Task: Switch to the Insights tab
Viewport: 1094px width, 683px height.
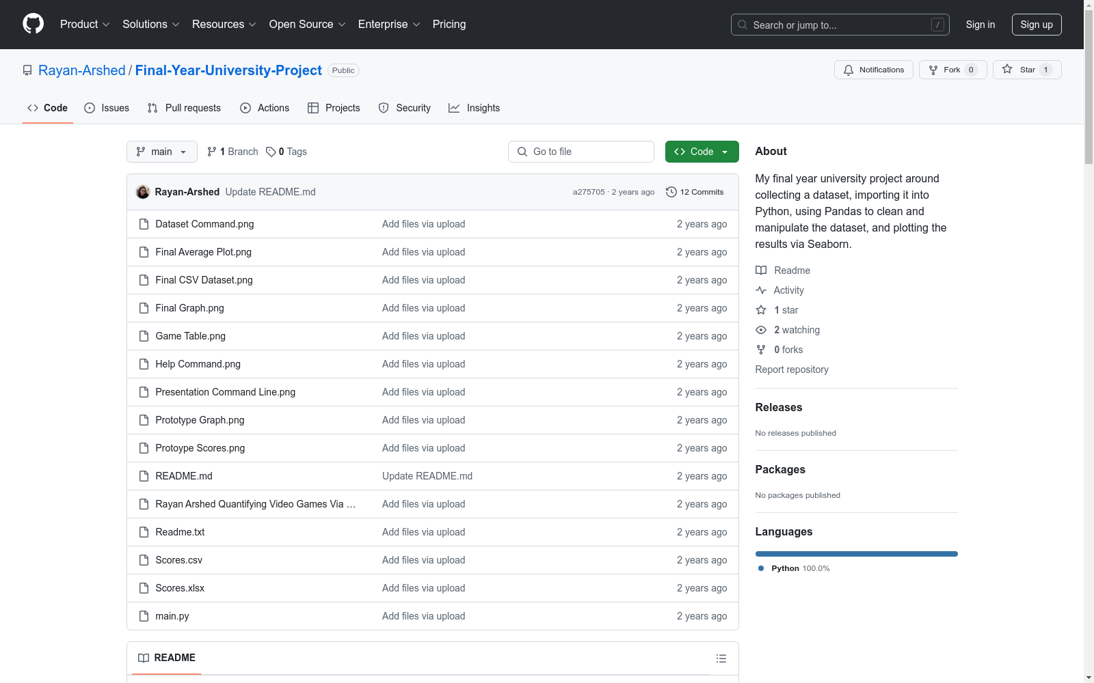Action: point(475,108)
